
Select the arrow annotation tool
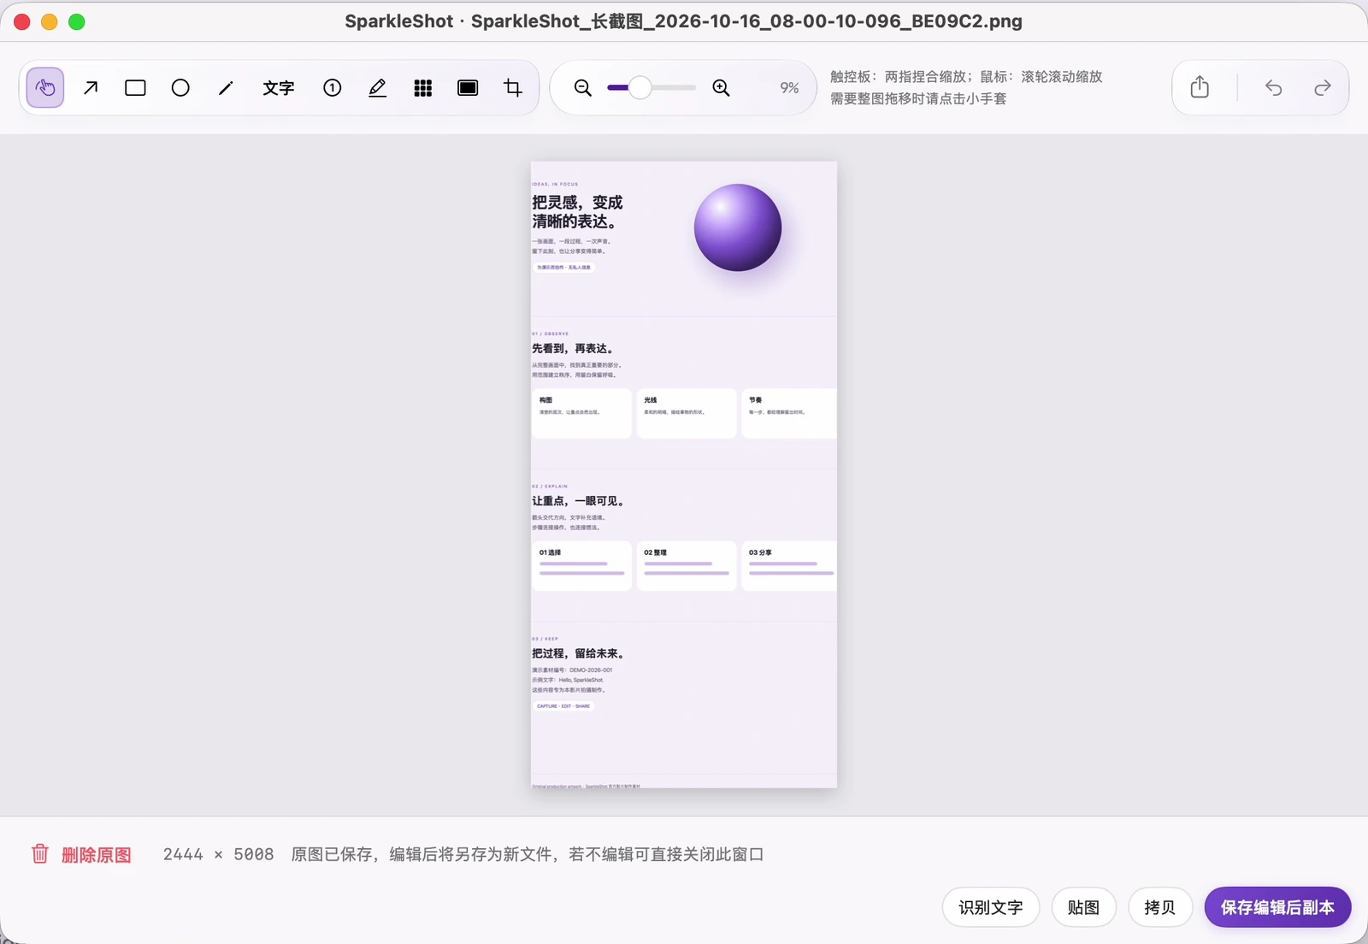pyautogui.click(x=91, y=87)
